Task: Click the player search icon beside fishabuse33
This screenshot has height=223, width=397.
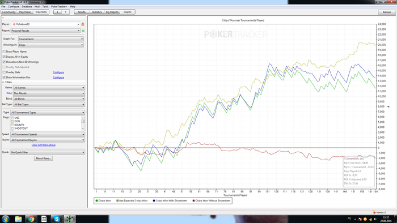Action: 83,24
